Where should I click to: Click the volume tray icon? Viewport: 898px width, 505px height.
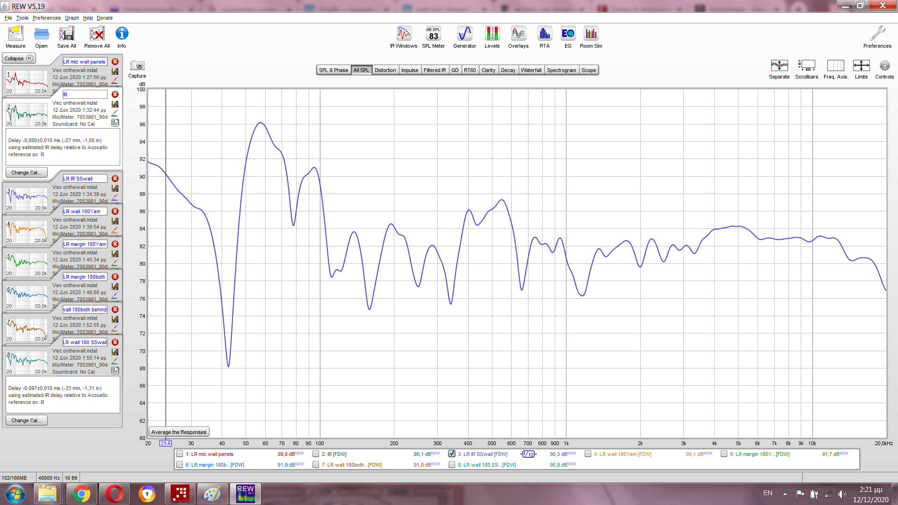(x=842, y=494)
